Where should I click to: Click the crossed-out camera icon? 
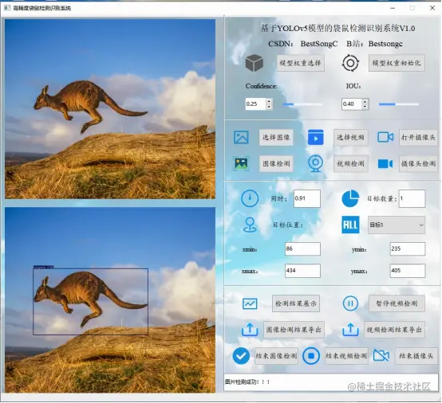381,355
